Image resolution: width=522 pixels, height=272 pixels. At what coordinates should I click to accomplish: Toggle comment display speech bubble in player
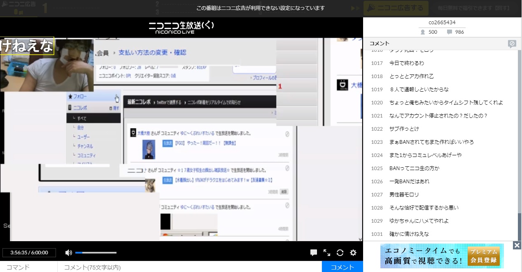(x=314, y=253)
